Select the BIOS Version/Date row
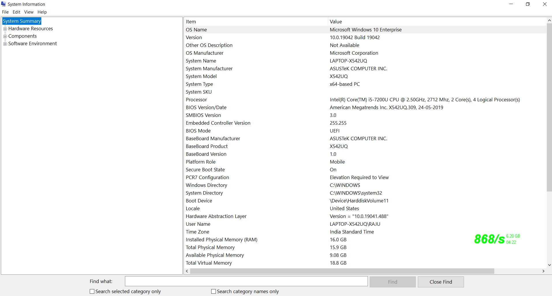The height and width of the screenshot is (296, 552). tap(365, 107)
